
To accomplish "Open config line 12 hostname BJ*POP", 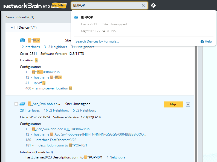I will click(x=48, y=77).
